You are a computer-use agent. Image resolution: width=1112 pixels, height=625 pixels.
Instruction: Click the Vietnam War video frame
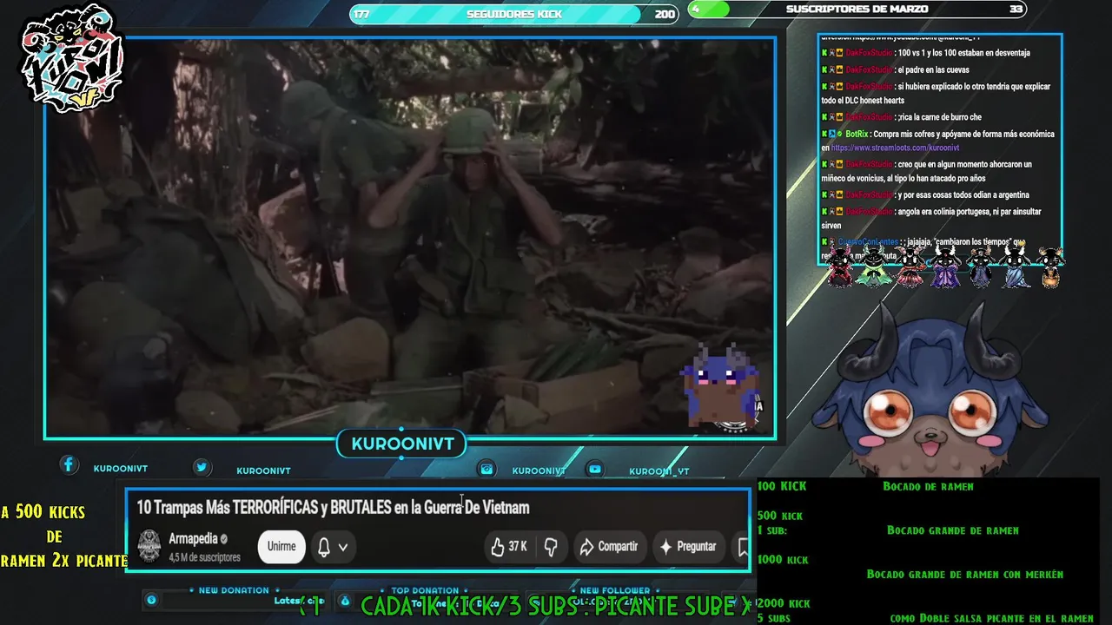(x=409, y=237)
